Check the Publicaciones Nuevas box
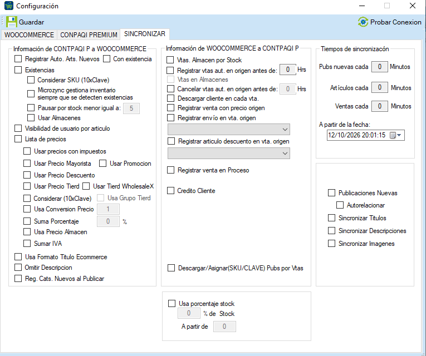The height and width of the screenshot is (356, 426). click(x=332, y=193)
